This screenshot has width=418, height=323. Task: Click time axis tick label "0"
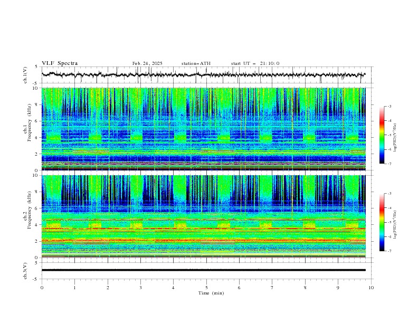pyautogui.click(x=42, y=288)
